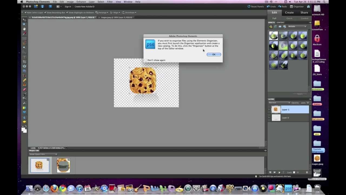
Task: Select the cookie thumbnail in the Project Bin
Action: 39,165
